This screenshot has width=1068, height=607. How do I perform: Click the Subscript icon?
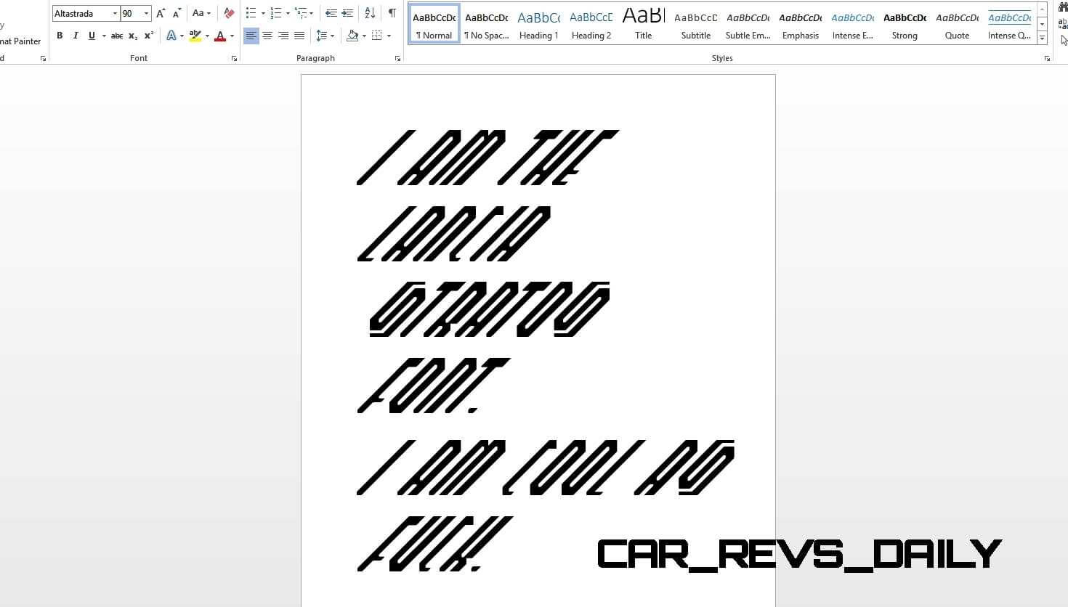133,36
